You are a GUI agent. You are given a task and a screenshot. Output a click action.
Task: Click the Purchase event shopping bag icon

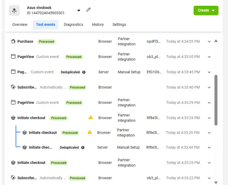13,41
